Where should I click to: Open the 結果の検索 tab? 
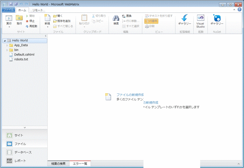(58, 164)
